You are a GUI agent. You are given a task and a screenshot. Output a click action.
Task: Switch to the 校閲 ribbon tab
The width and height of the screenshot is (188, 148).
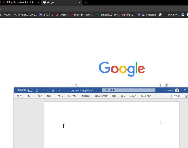[x=114, y=96]
